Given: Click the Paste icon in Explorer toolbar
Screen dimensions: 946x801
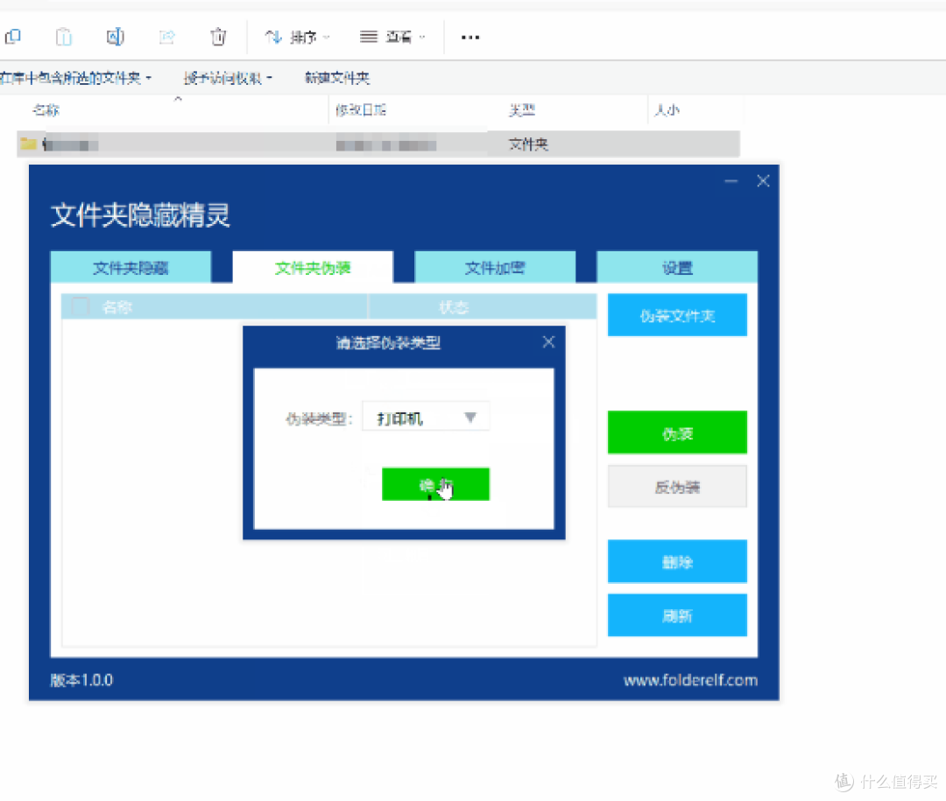Looking at the screenshot, I should click(x=63, y=37).
